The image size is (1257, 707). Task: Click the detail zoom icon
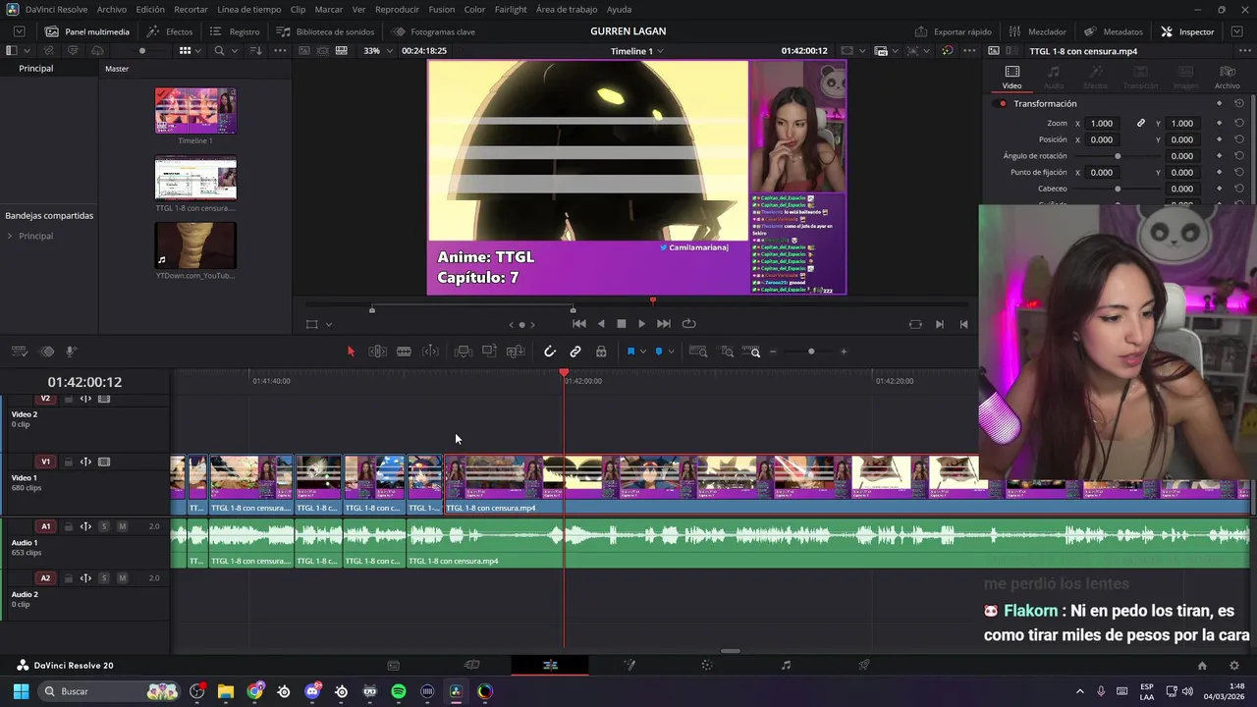(x=727, y=352)
